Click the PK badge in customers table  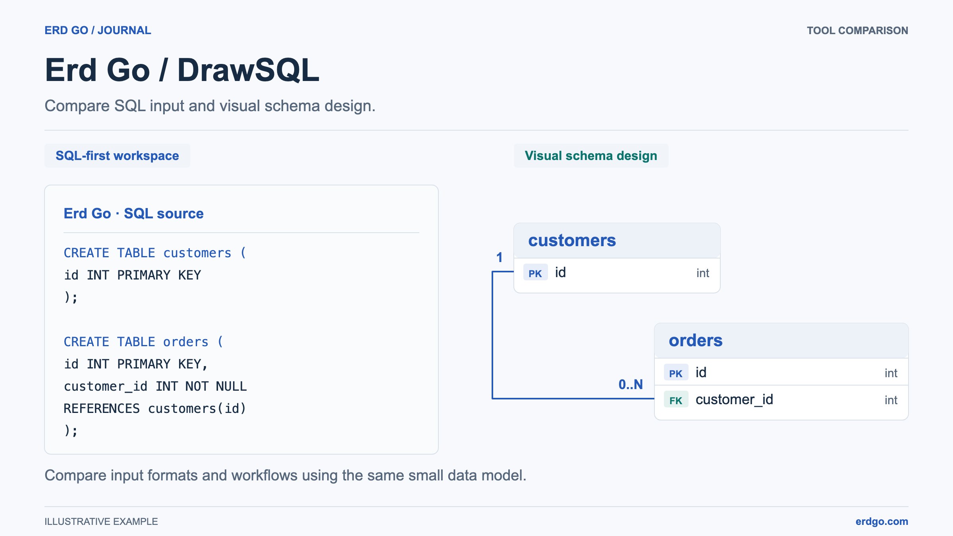coord(535,273)
